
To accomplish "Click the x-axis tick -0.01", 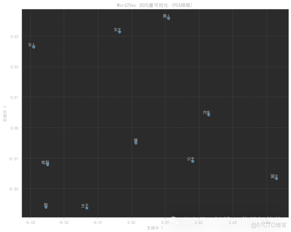I will (98, 222).
